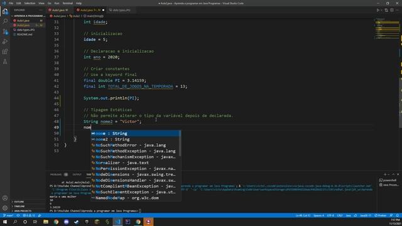Switch to Visual Studio Code taskbar icon
The image size is (402, 226).
[x=117, y=222]
